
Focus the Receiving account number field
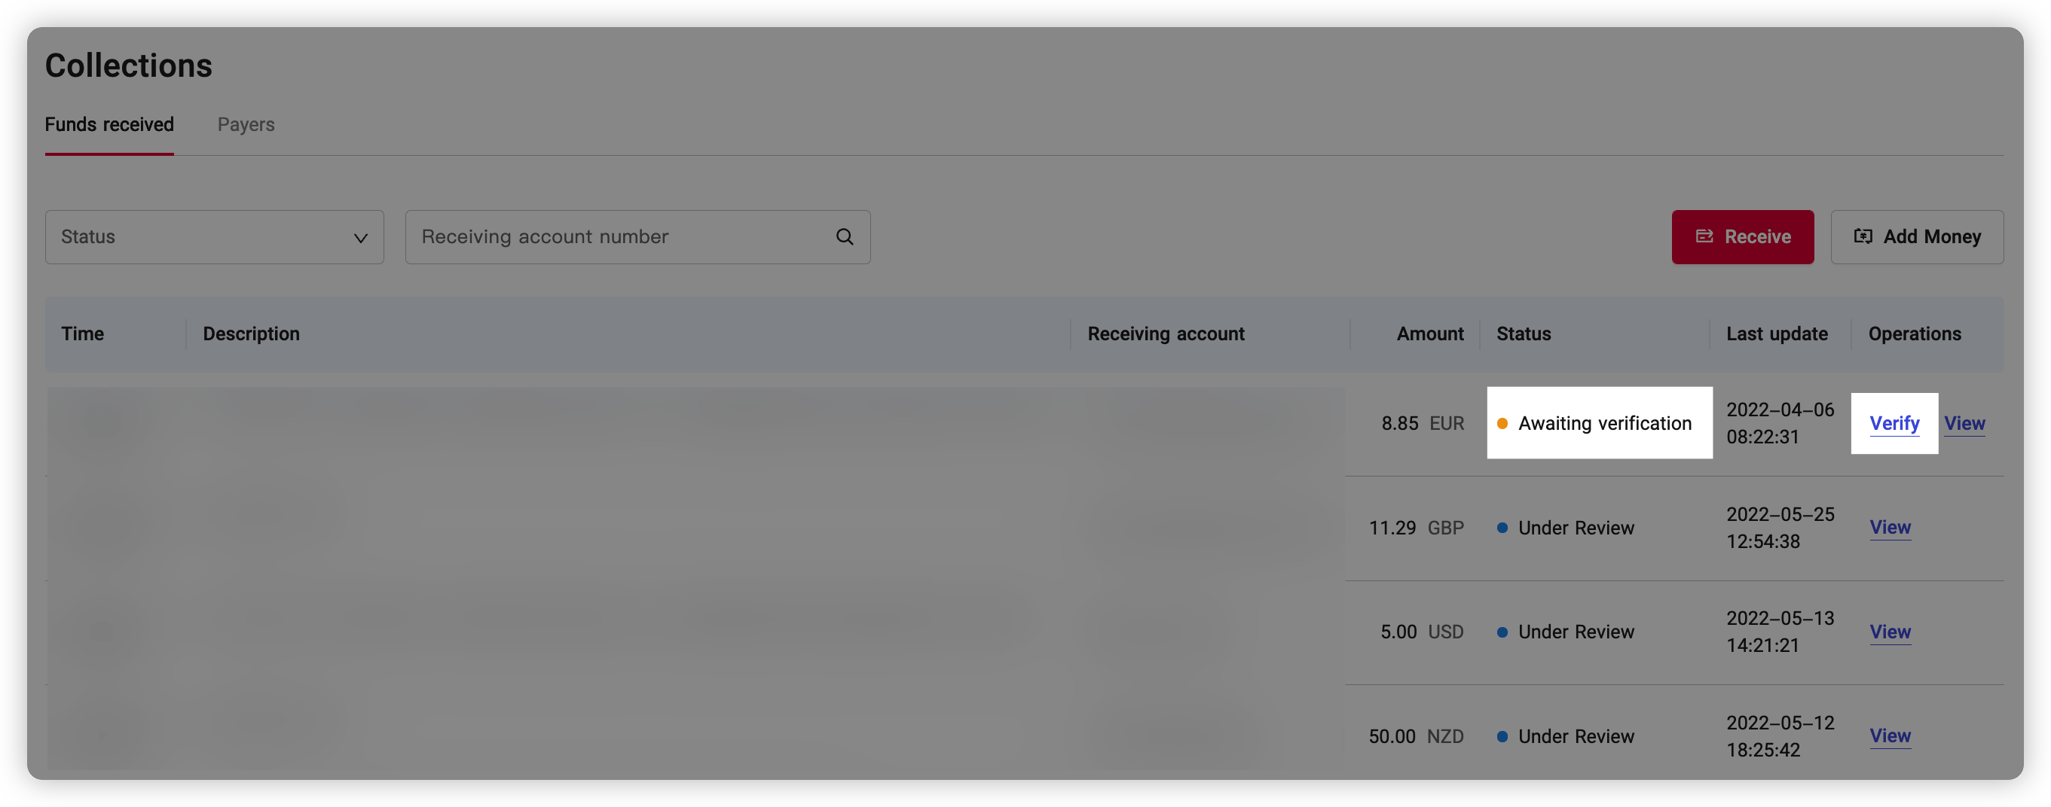(621, 237)
